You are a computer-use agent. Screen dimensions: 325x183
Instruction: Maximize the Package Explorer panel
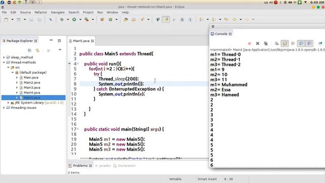pyautogui.click(x=59, y=41)
